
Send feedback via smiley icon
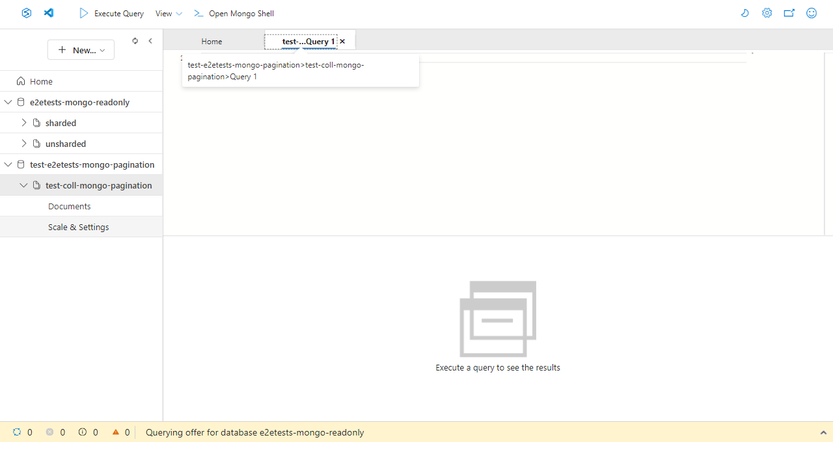812,13
